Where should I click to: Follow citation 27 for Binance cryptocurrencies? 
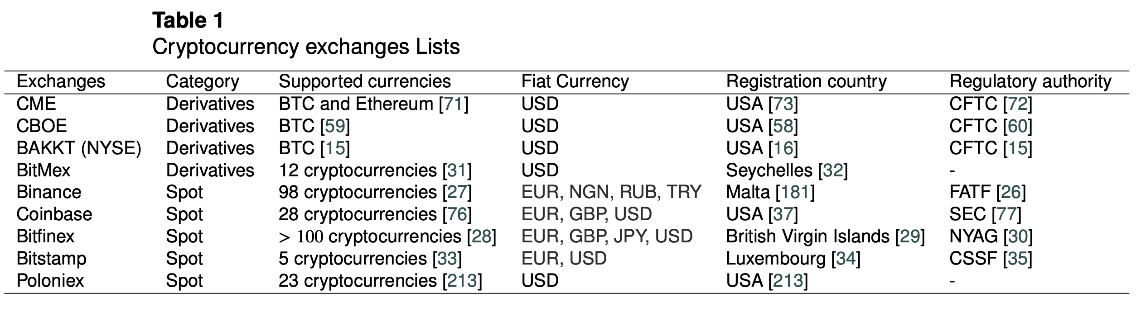pyautogui.click(x=457, y=193)
